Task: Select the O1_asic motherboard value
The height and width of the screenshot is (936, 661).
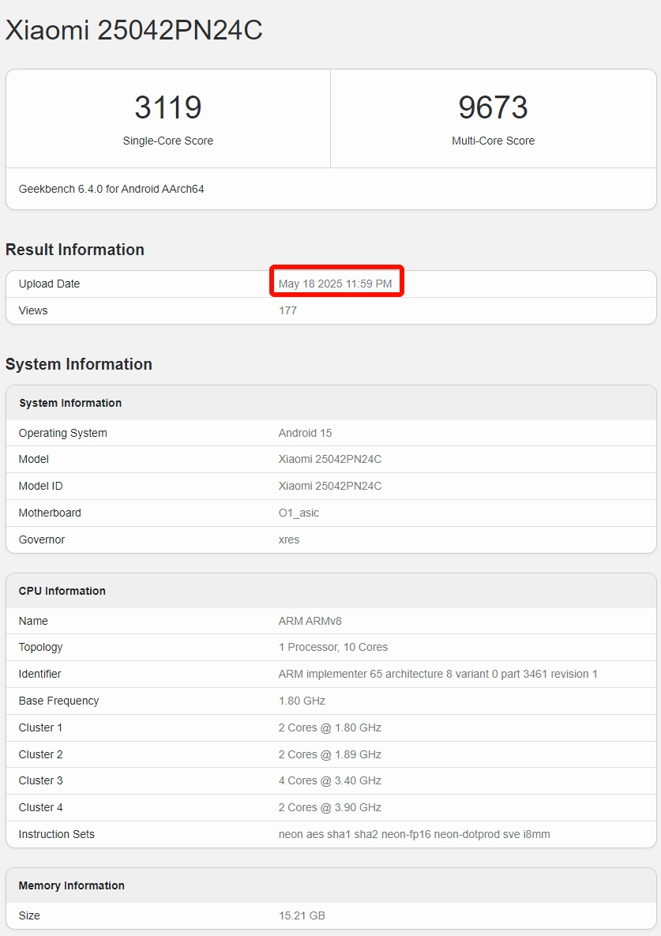Action: [x=299, y=513]
